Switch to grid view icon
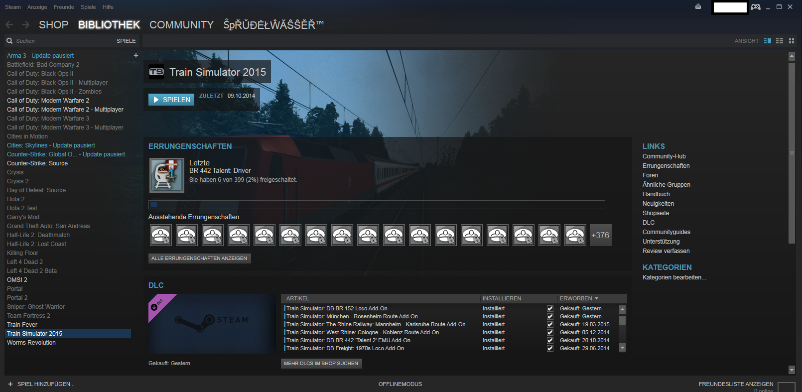This screenshot has width=802, height=392. click(792, 41)
